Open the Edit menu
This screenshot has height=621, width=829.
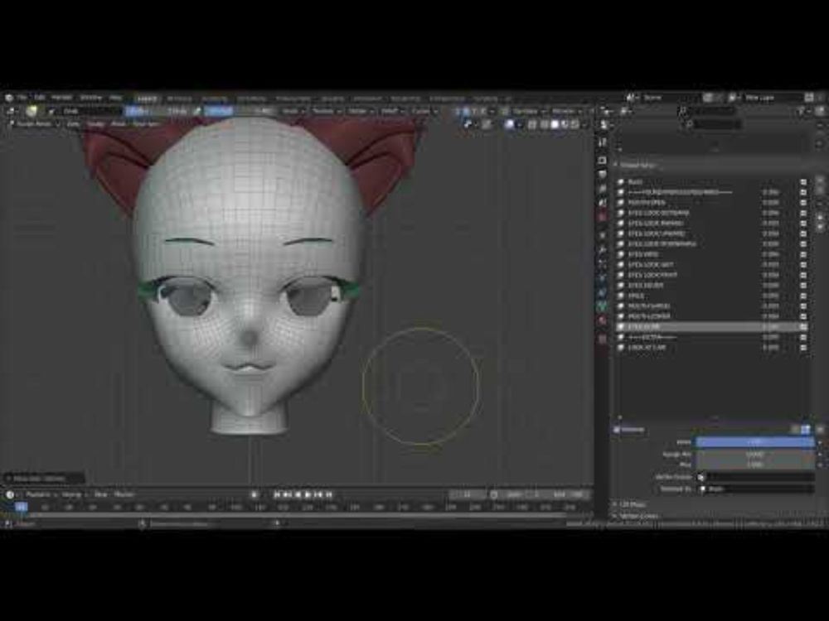(x=40, y=98)
